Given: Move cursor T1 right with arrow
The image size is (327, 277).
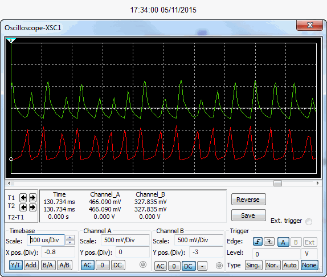Looking at the screenshot, I should click(32, 198).
